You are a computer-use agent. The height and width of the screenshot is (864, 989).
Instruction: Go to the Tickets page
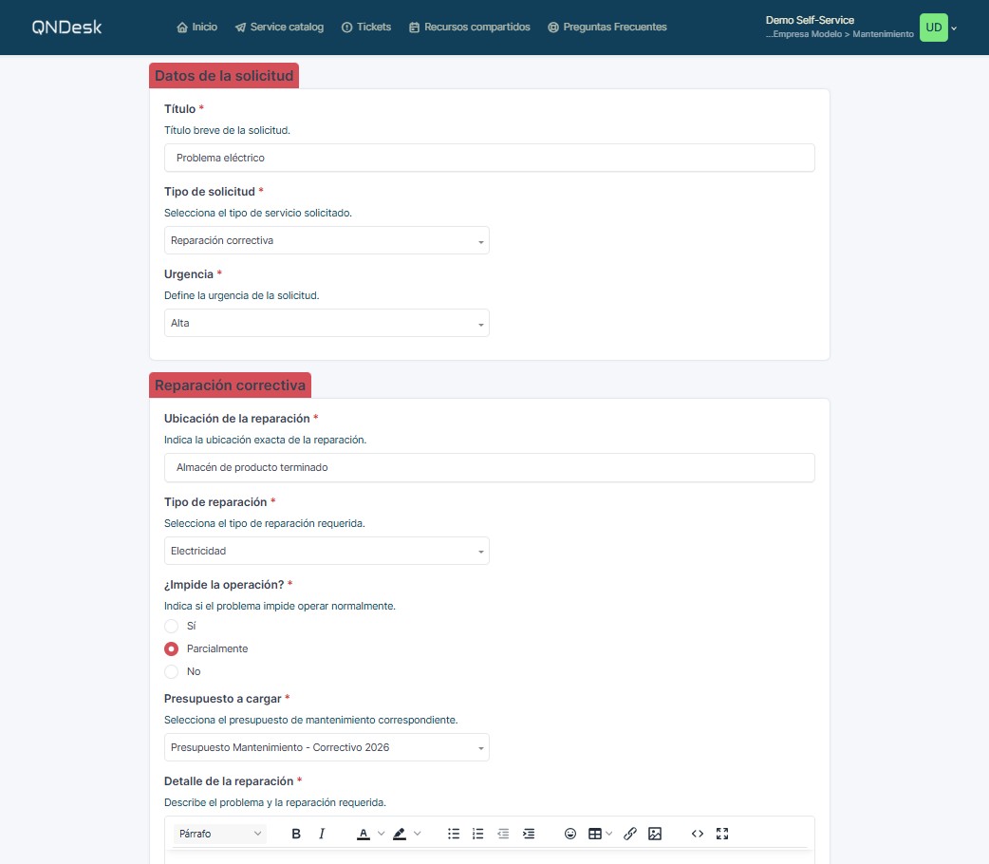point(366,28)
